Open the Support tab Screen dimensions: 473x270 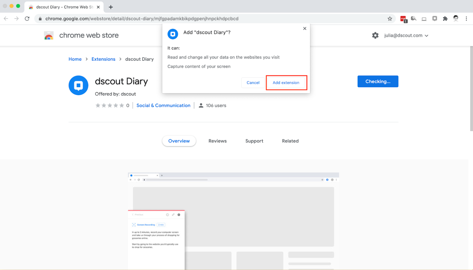coord(254,141)
